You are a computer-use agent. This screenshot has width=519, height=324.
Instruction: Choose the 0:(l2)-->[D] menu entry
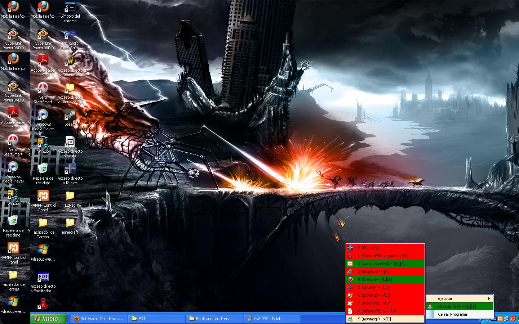click(x=385, y=248)
